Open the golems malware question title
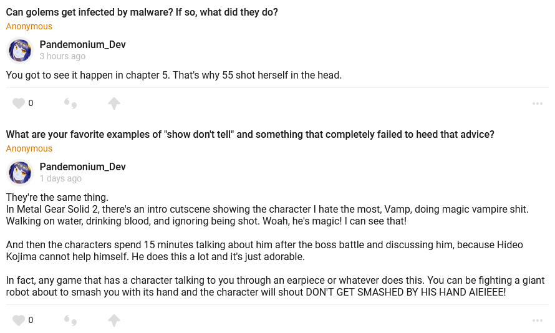This screenshot has height=333, width=555. click(x=142, y=12)
